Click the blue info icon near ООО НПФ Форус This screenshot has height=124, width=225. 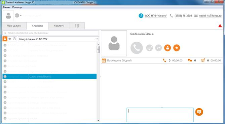click(141, 15)
